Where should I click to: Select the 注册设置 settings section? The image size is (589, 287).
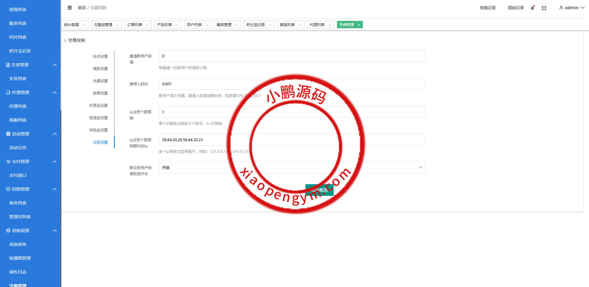(100, 142)
